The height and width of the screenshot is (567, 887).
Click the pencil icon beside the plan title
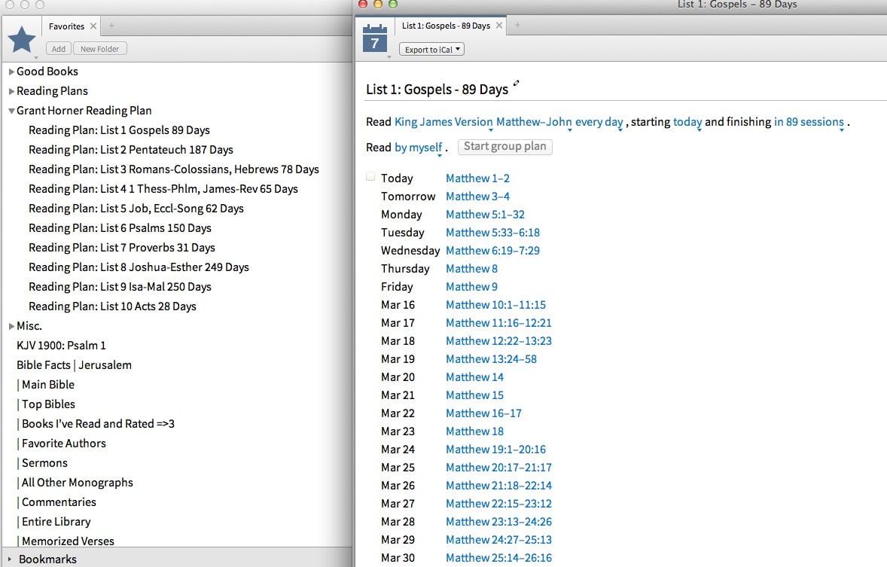517,85
